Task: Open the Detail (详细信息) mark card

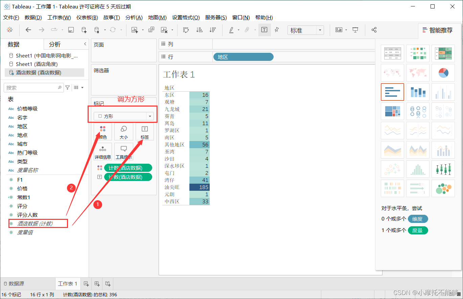Action: [103, 152]
